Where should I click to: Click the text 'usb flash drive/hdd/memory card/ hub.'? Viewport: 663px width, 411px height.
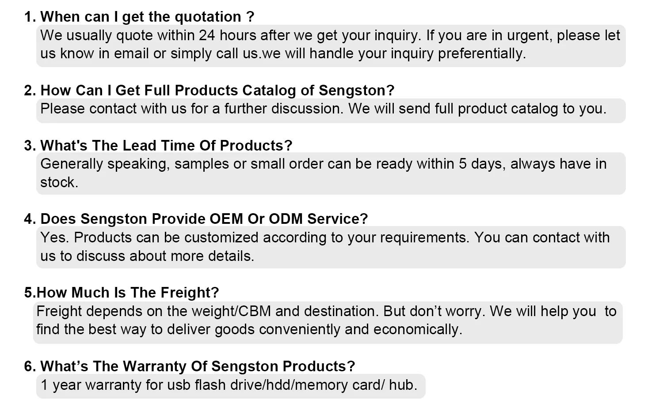point(292,385)
